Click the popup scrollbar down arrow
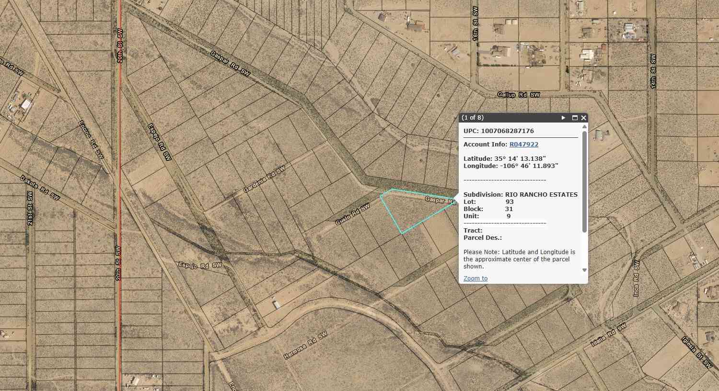This screenshot has height=391, width=719. [584, 270]
